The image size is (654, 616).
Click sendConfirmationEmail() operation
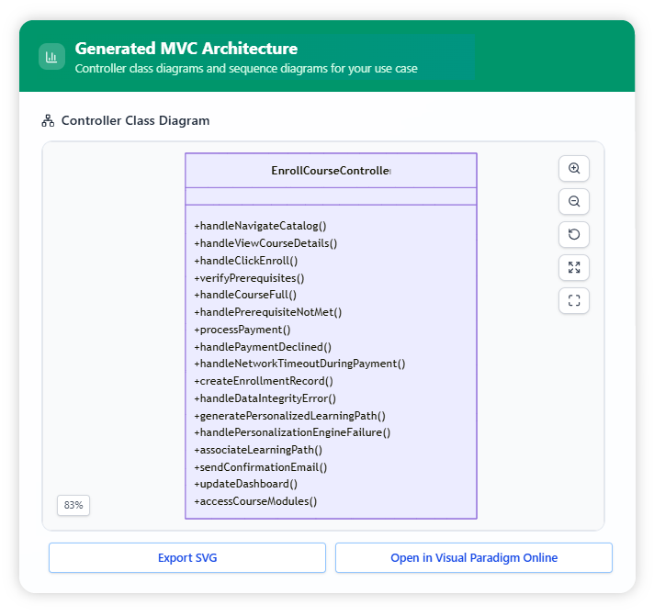click(x=261, y=467)
